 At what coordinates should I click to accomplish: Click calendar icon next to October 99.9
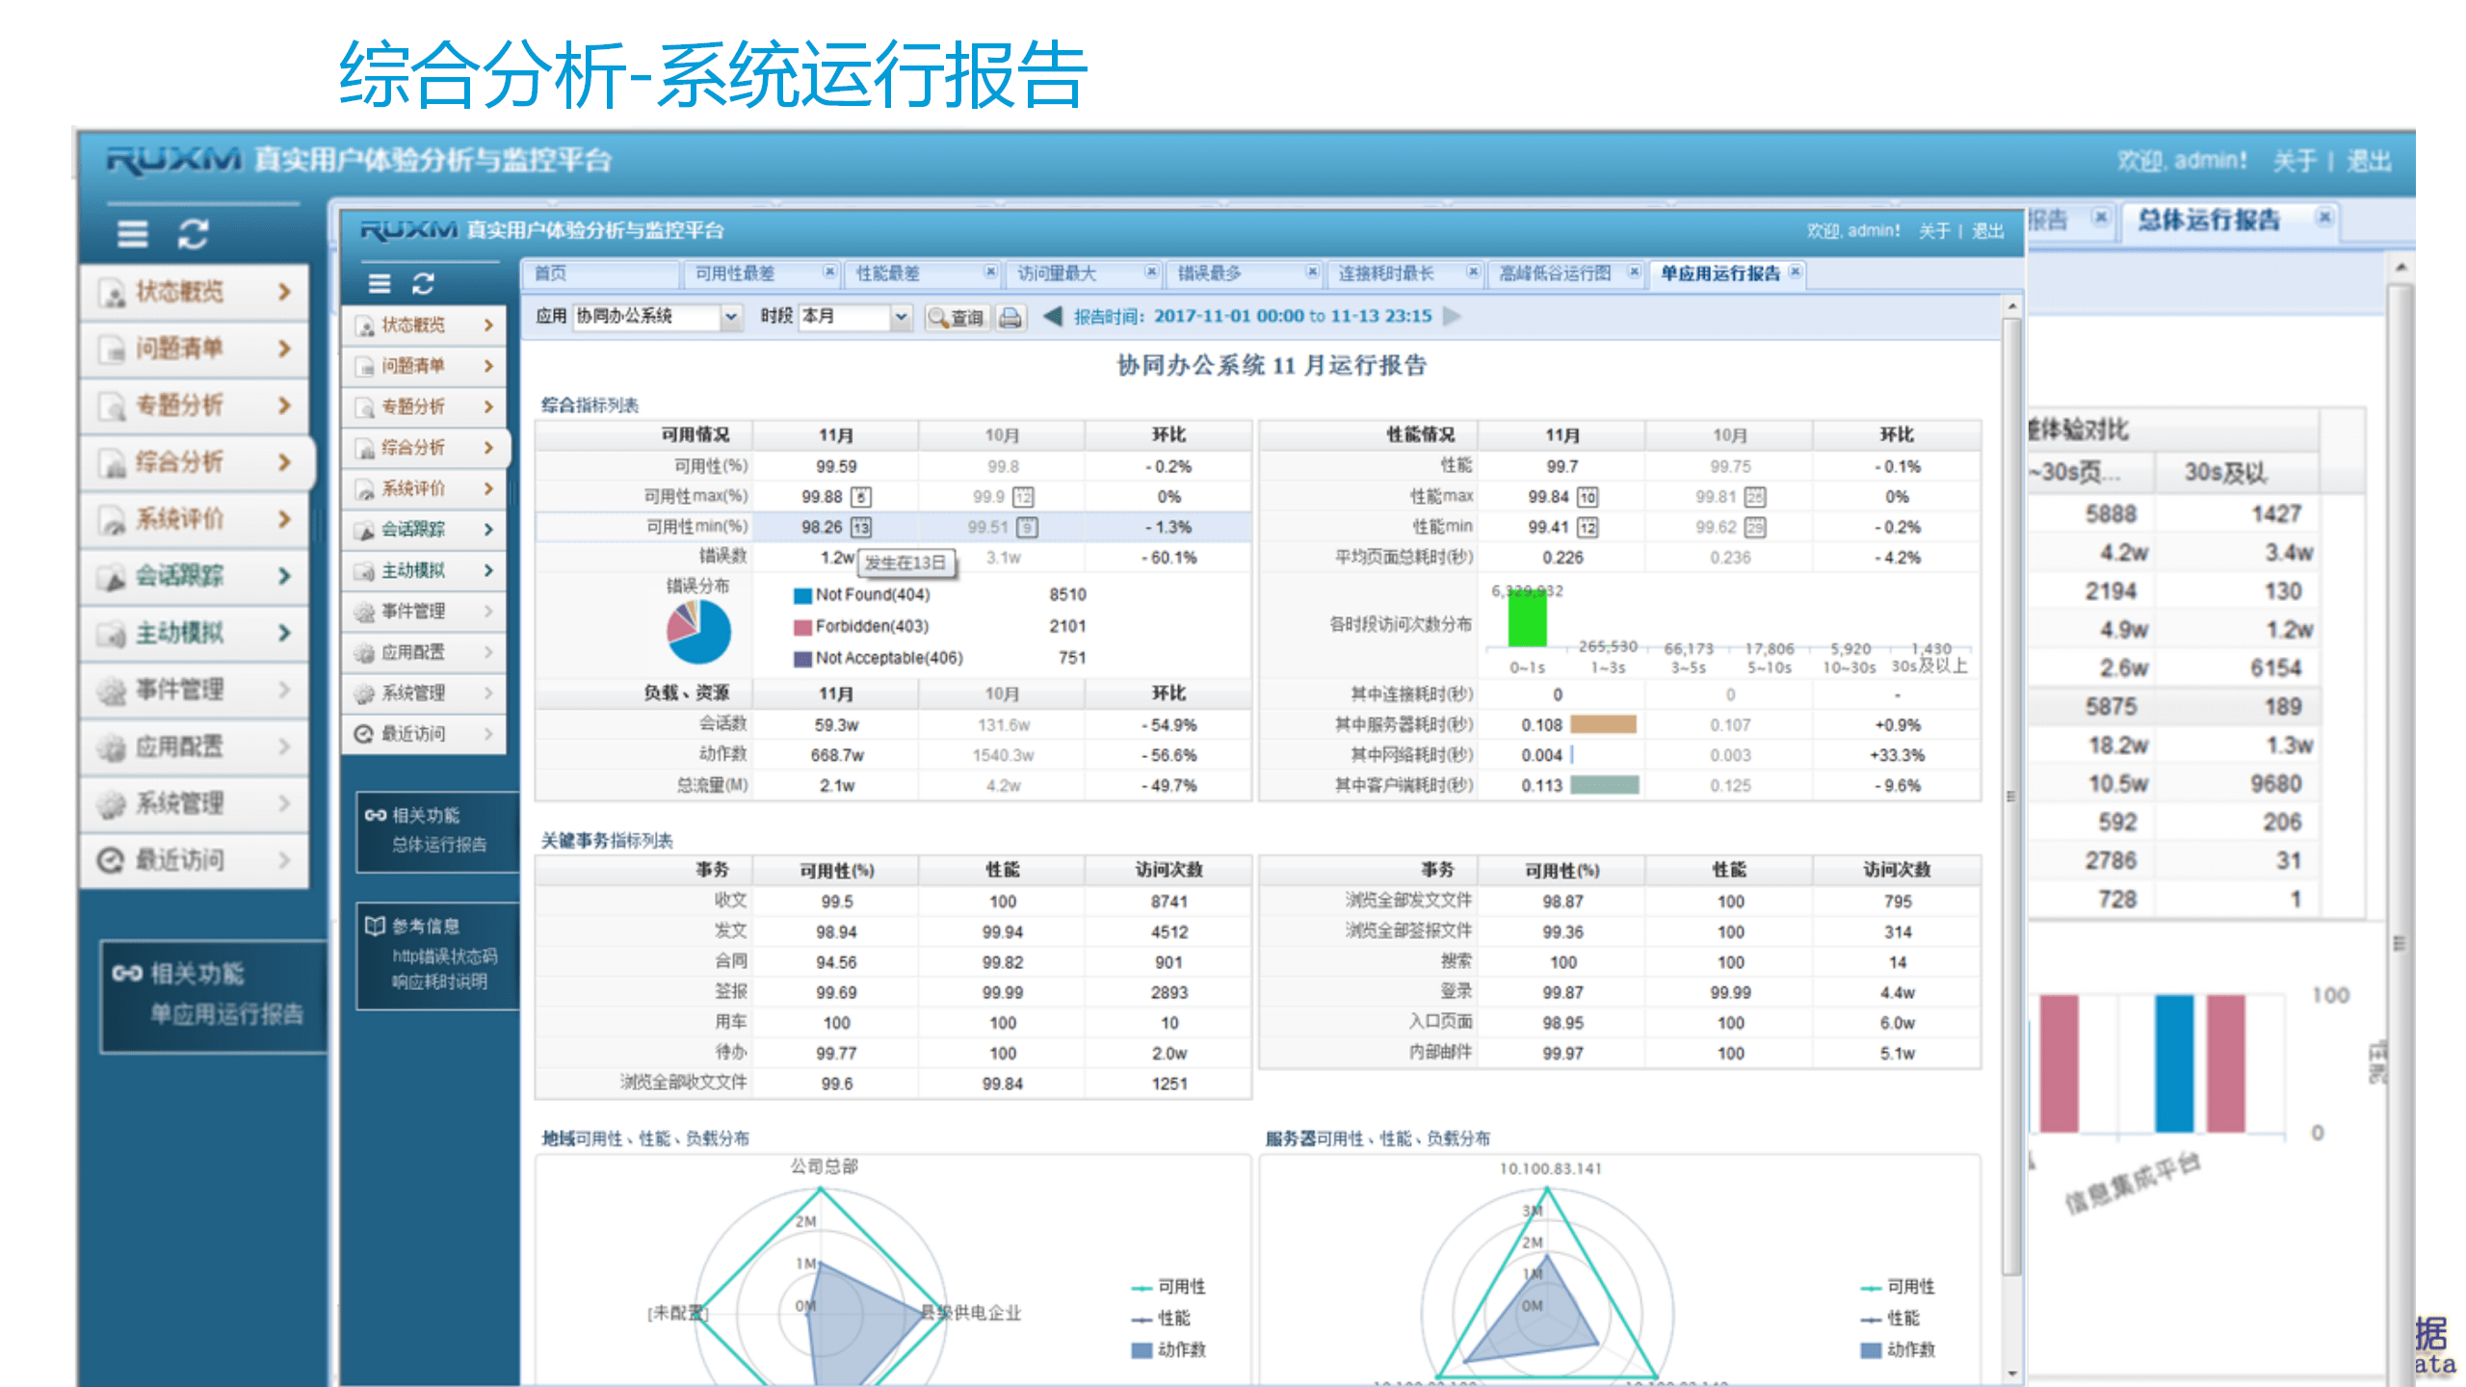pos(1023,497)
